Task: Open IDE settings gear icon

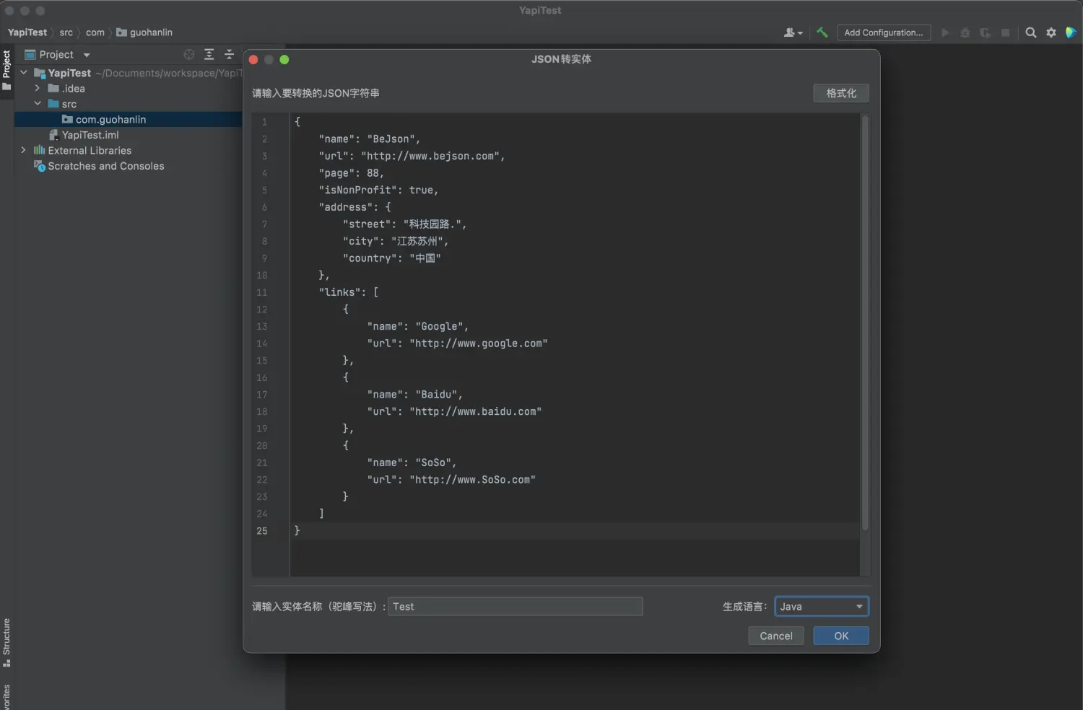Action: [x=1051, y=32]
